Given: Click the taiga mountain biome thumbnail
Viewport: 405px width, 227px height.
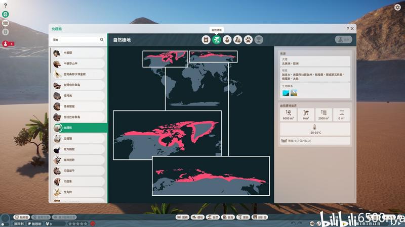Looking at the screenshot, I should click(x=294, y=93).
